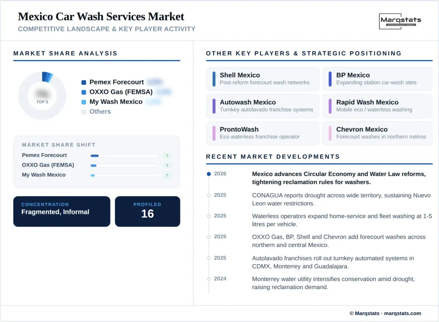
Task: Open the BP Mexico player card
Action: [378, 79]
